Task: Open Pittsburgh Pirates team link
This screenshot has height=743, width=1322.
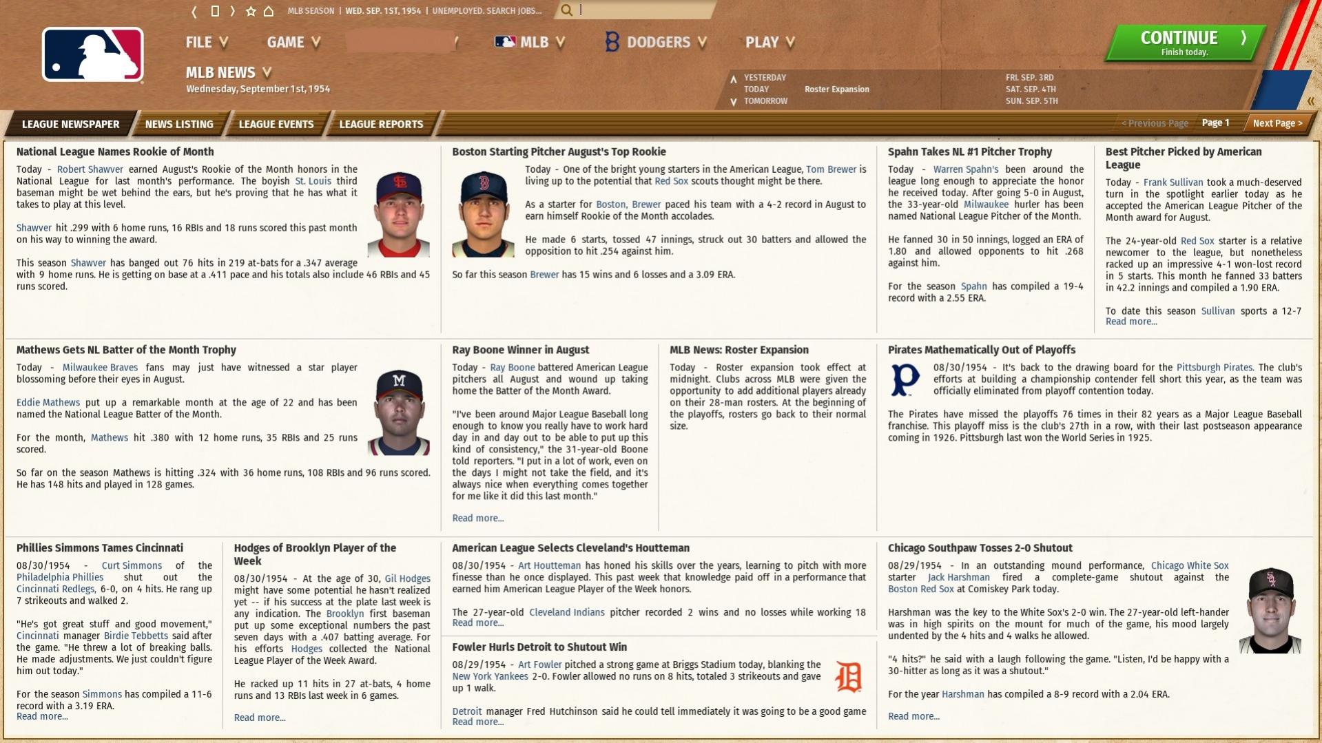Action: (x=1214, y=368)
